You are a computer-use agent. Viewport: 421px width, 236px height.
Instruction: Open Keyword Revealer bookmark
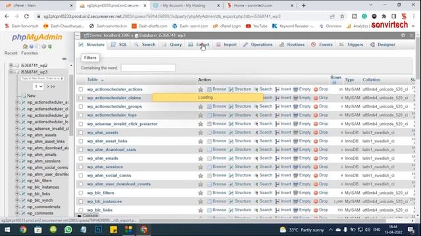[293, 26]
